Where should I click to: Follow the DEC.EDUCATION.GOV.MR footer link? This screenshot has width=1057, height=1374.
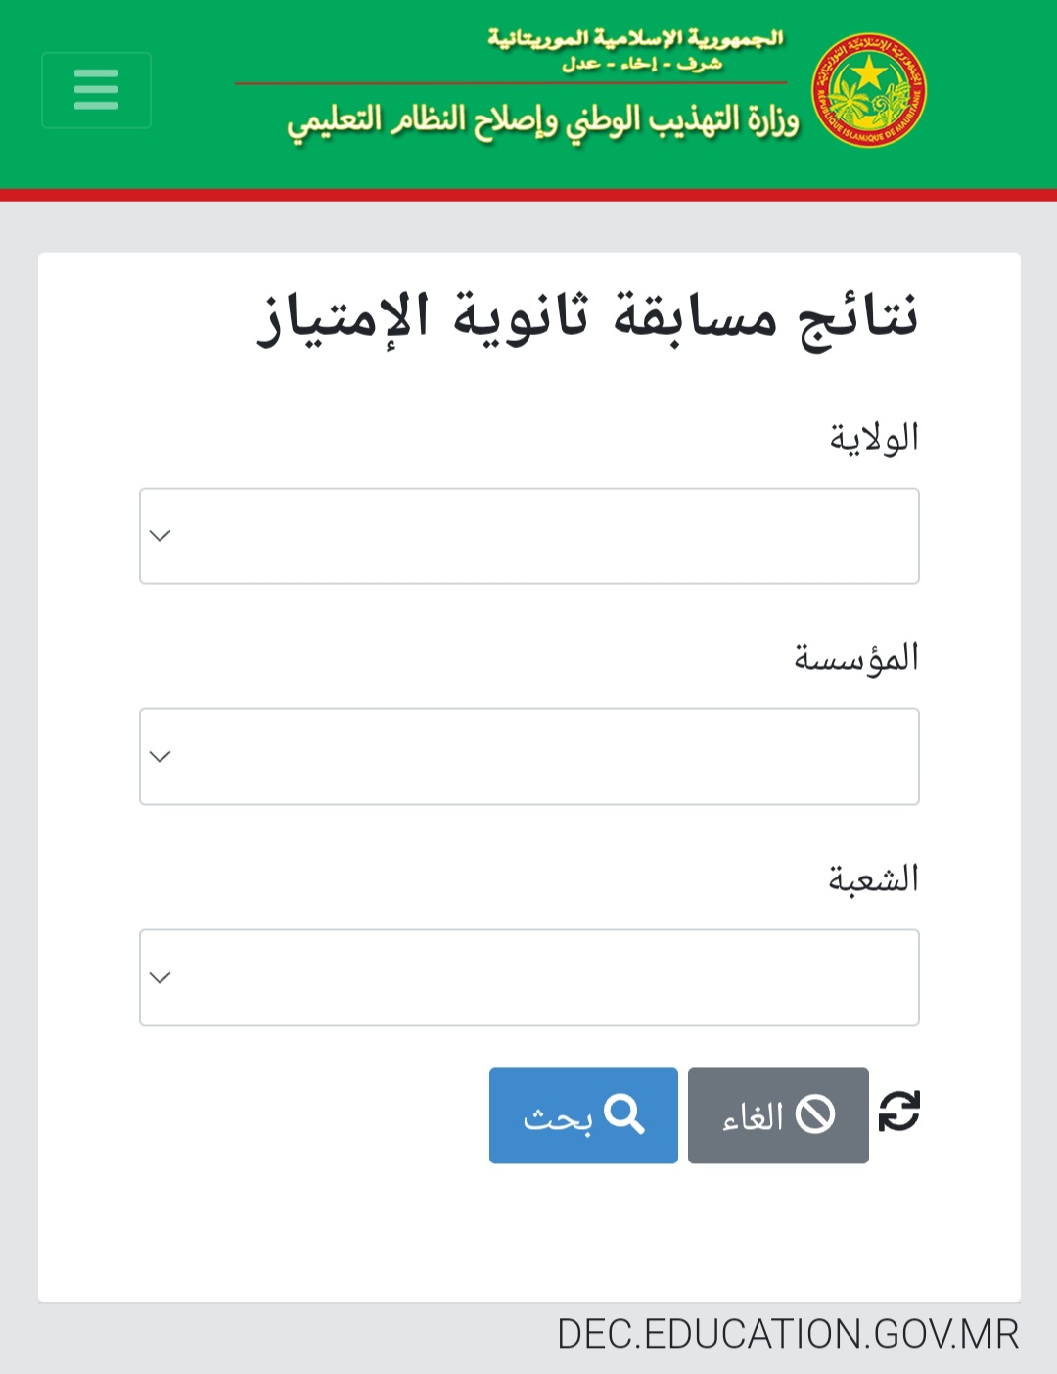(x=788, y=1334)
